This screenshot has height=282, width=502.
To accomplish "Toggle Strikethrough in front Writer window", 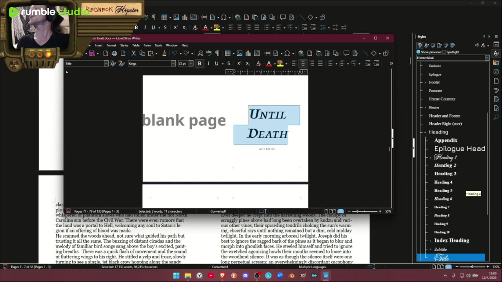I will tap(229, 63).
